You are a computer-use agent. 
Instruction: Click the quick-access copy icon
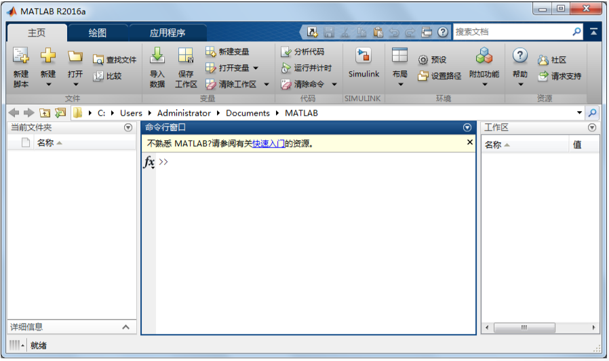coord(361,33)
